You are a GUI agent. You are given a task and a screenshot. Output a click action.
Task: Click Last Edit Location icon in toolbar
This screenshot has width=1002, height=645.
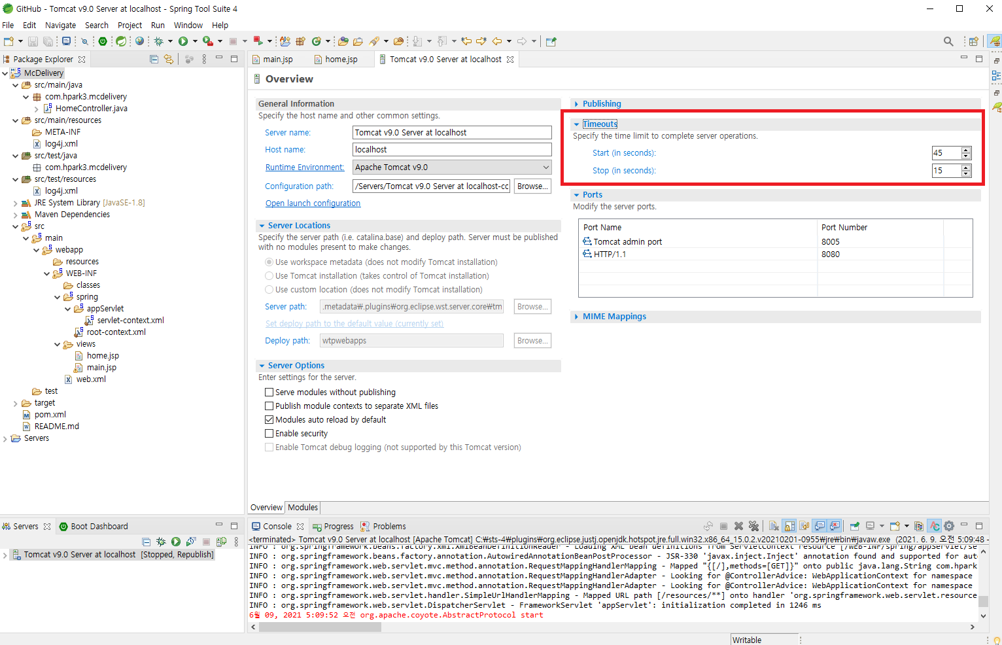point(466,41)
